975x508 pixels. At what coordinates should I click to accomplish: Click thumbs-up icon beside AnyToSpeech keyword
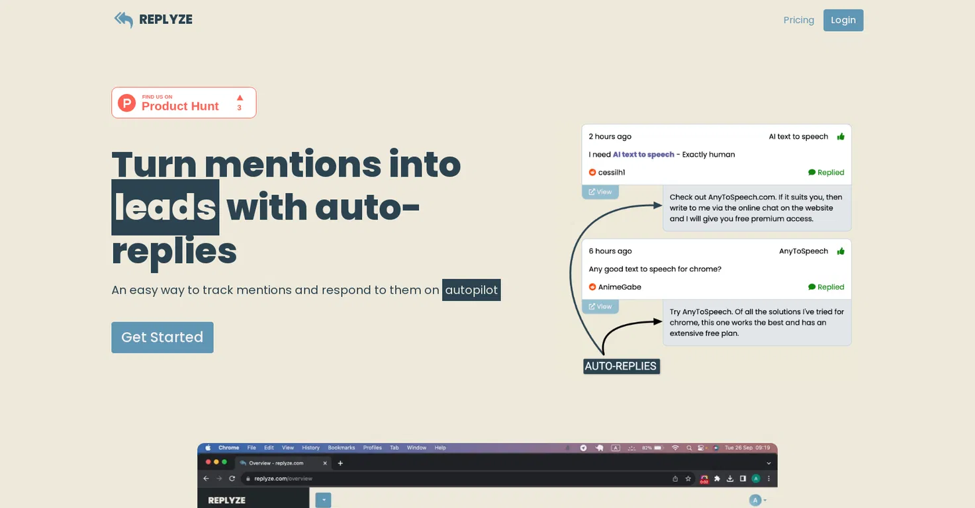[x=841, y=251]
